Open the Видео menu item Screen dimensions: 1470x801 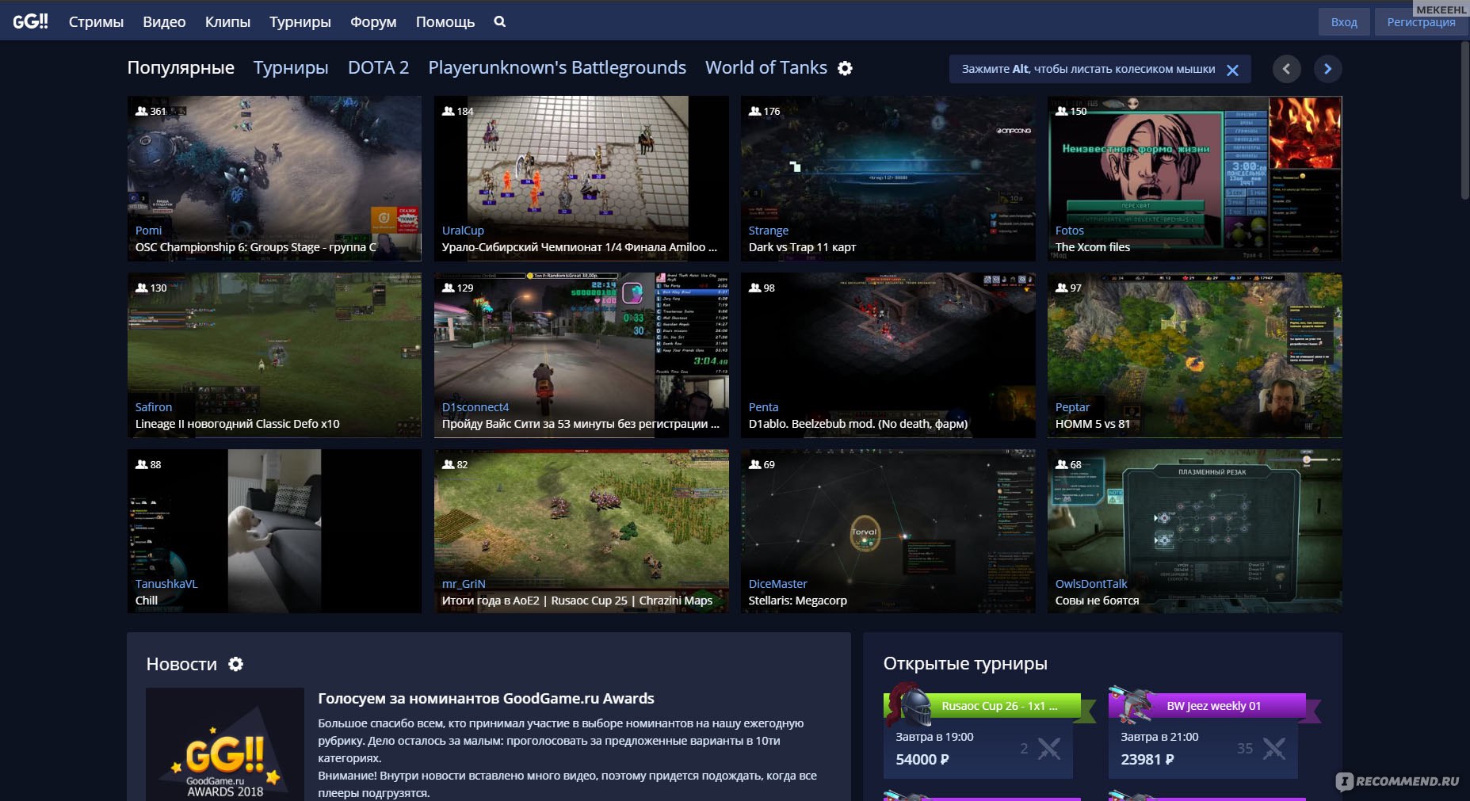point(164,22)
